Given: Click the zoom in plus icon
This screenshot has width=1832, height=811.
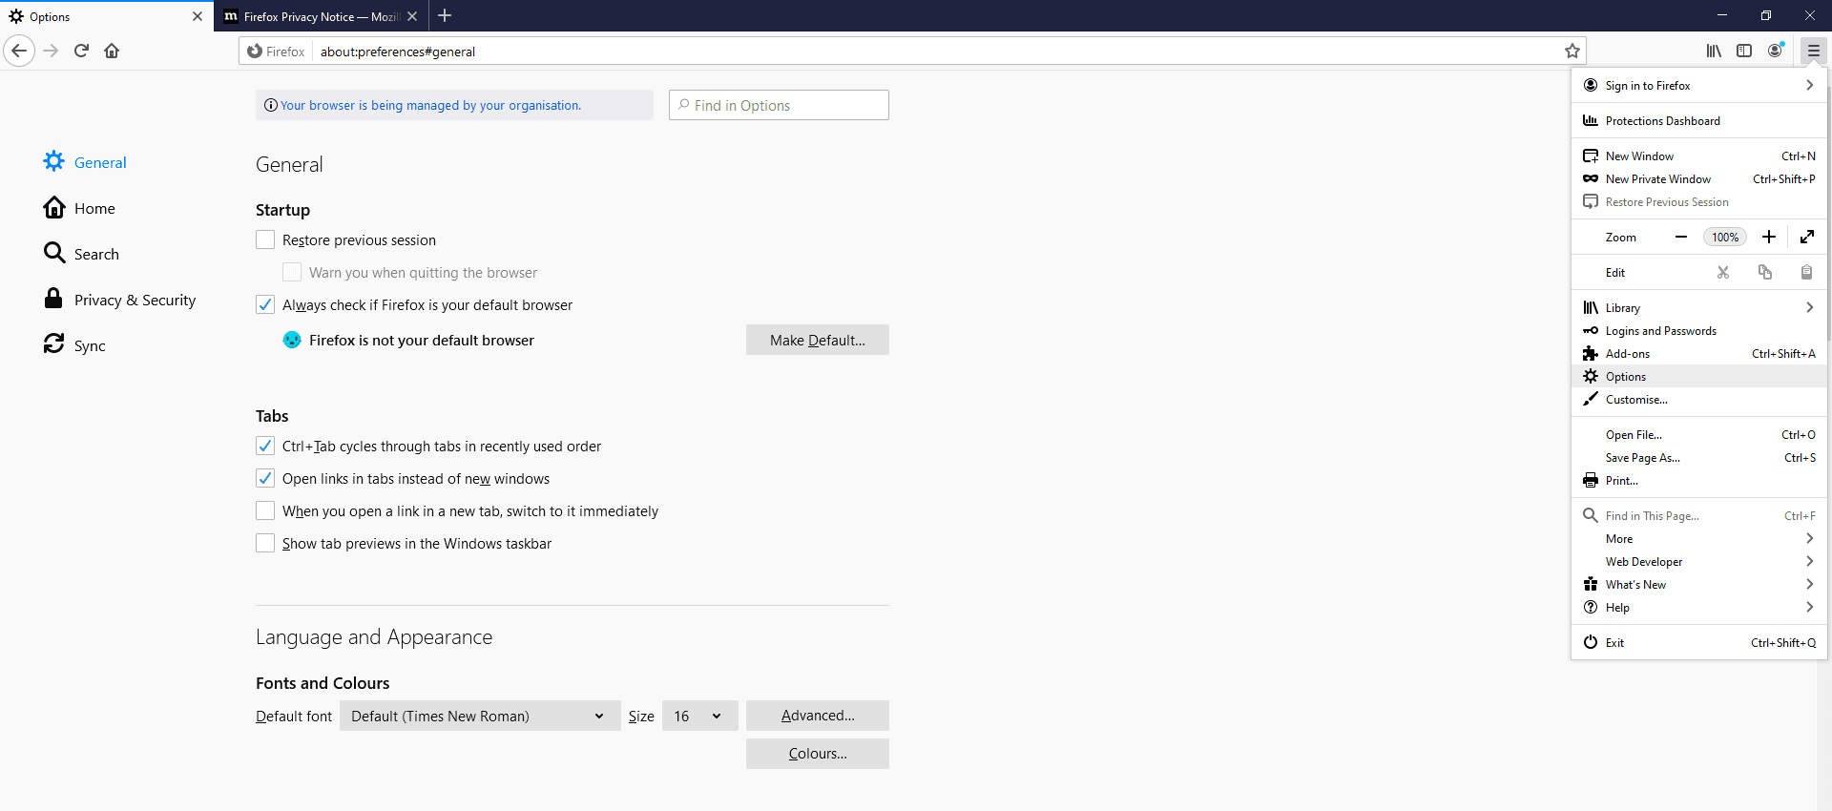Looking at the screenshot, I should pos(1769,237).
